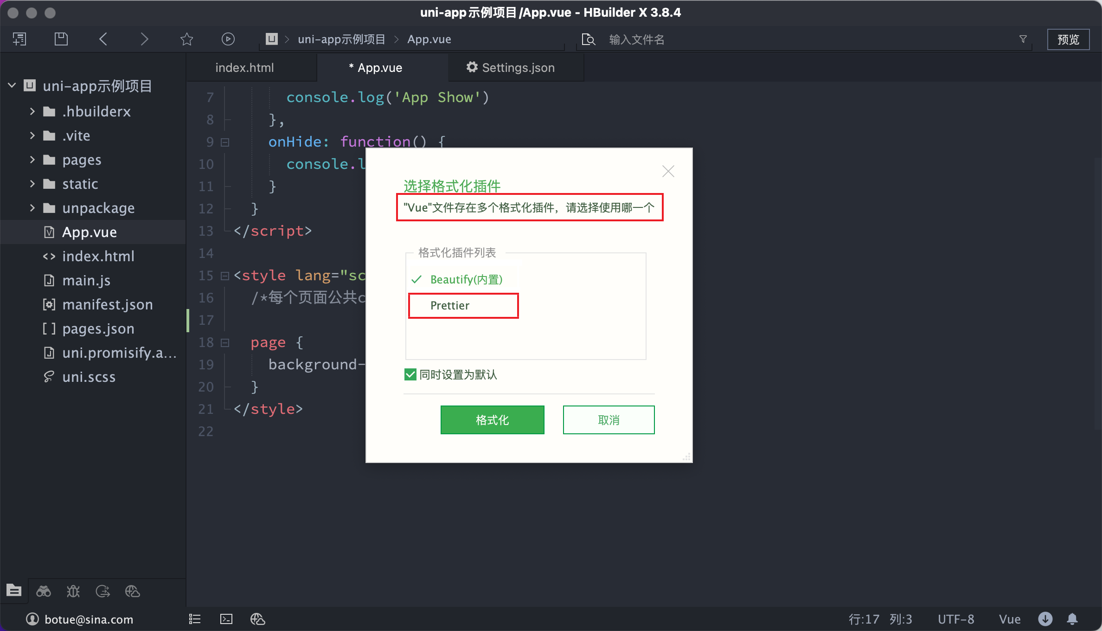Click the notification bell icon
The width and height of the screenshot is (1102, 631).
click(x=1072, y=619)
